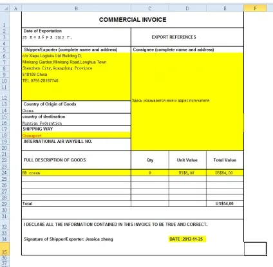Select the 'Shenzhen City,Guangdong Province' cell
The height and width of the screenshot is (267, 273).
point(76,68)
